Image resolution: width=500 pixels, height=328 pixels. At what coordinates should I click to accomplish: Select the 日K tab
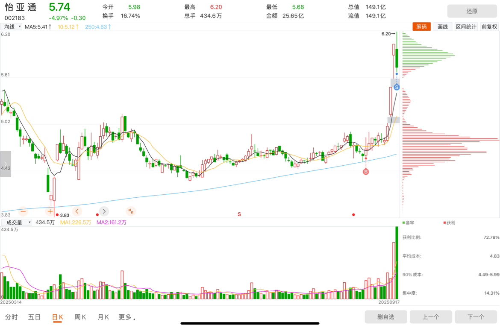(57, 317)
